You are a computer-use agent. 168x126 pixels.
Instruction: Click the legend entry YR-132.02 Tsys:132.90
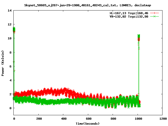click(129, 17)
